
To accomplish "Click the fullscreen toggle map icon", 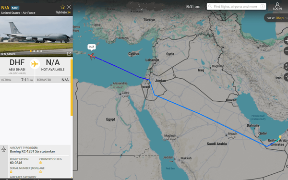I will coord(286,67).
